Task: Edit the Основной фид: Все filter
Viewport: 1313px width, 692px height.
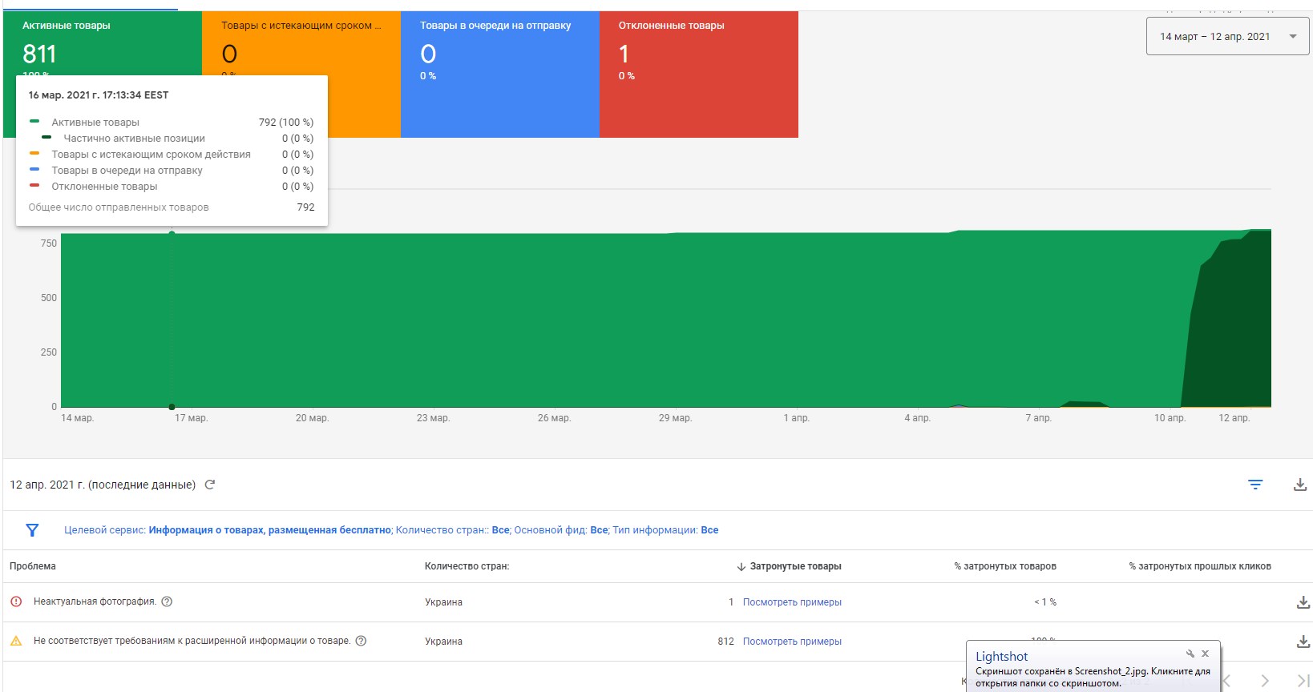Action: 561,530
